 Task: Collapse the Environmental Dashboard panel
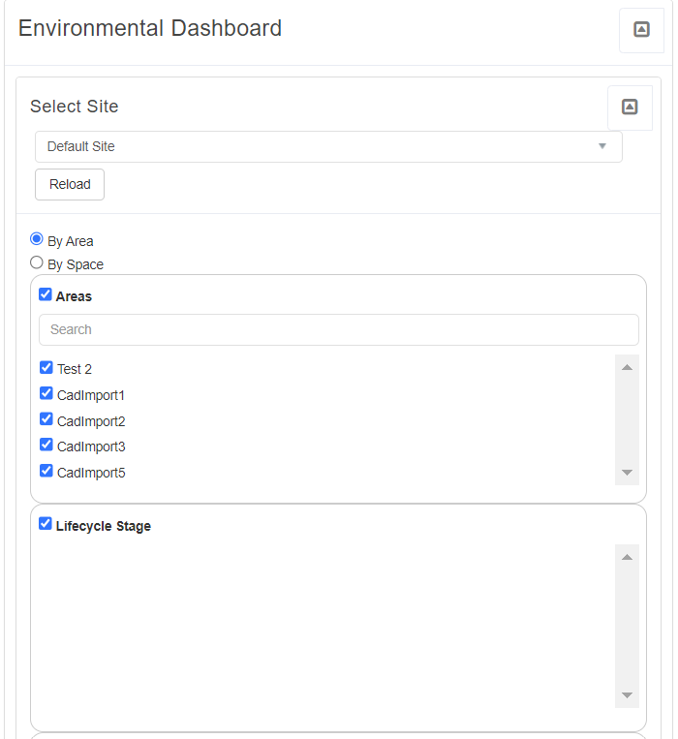[641, 30]
